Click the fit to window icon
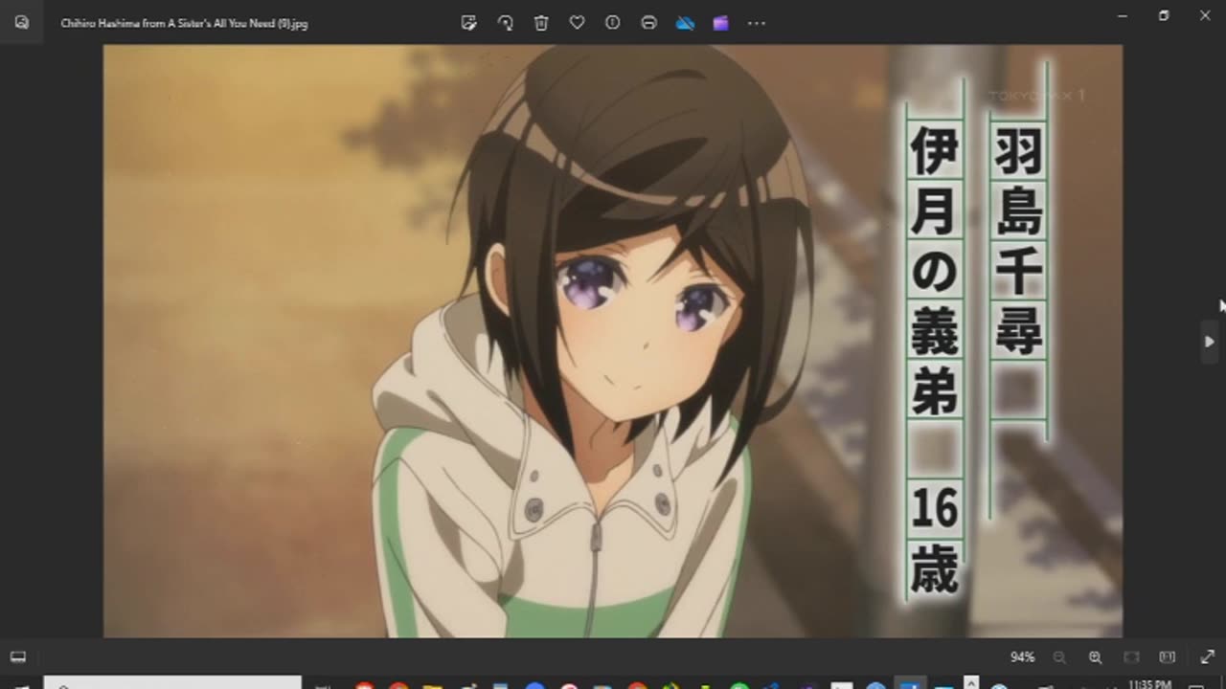1226x689 pixels. click(x=1131, y=657)
